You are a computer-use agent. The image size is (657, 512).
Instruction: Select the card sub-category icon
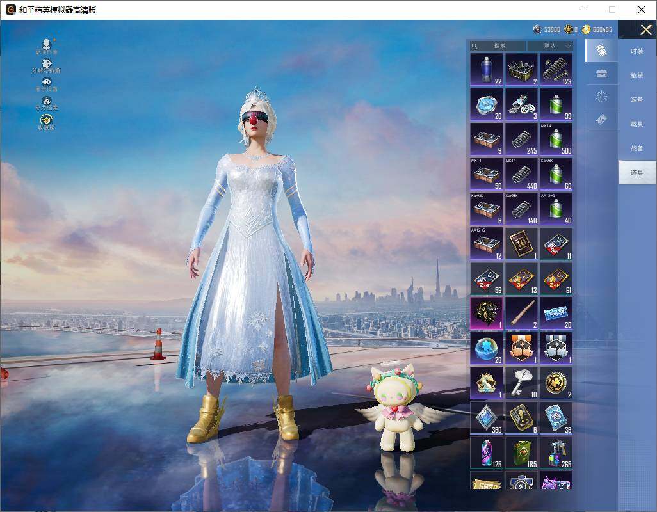[601, 51]
